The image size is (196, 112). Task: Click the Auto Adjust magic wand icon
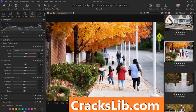tap(55, 6)
